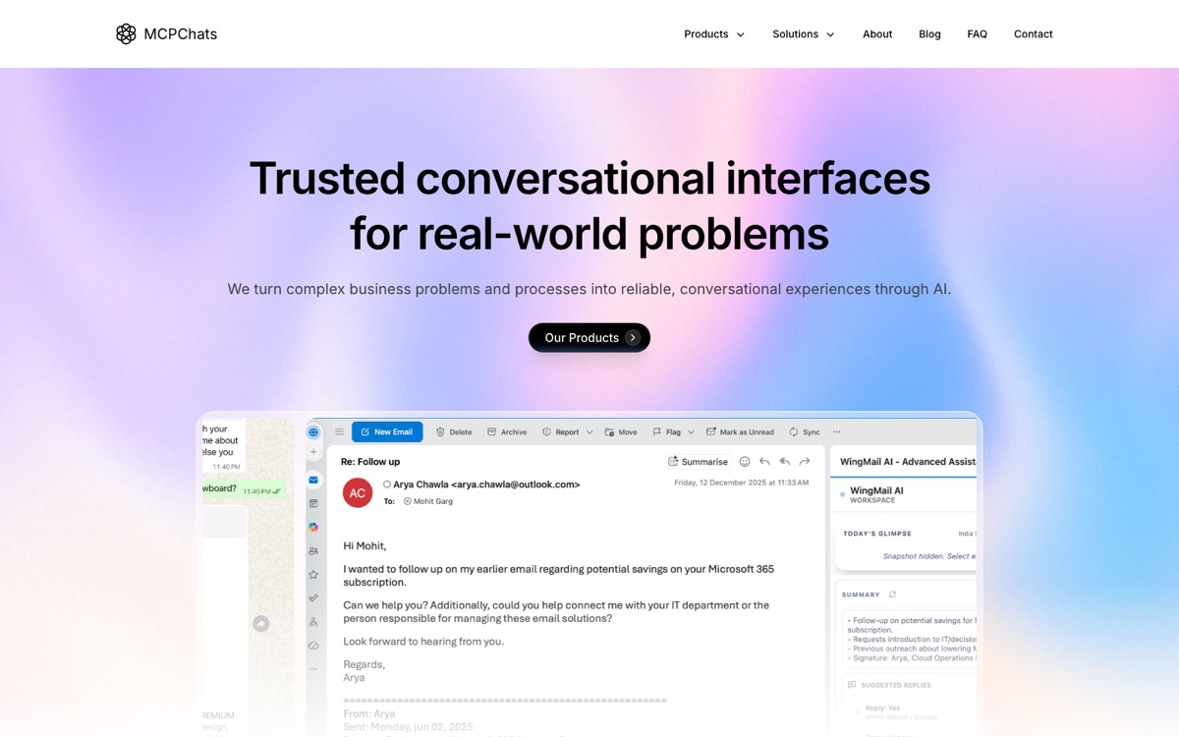Image resolution: width=1179 pixels, height=737 pixels.
Task: Click the org chart icon in sidebar
Action: tap(313, 621)
